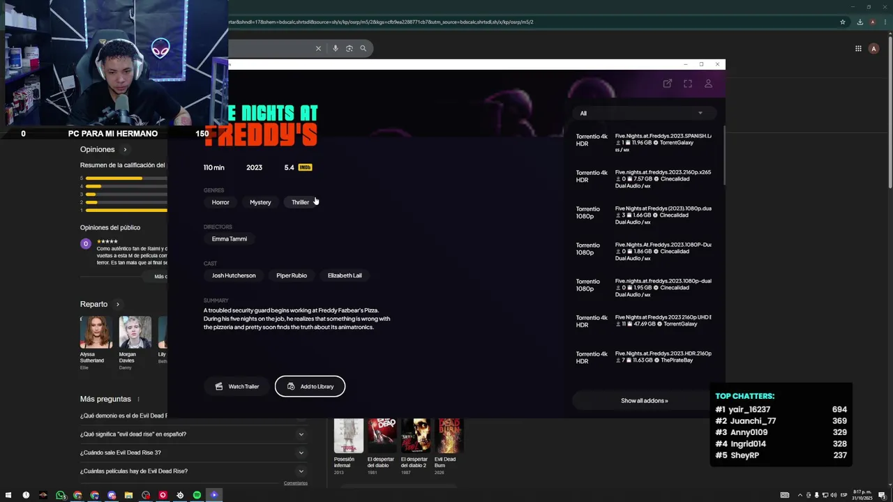The height and width of the screenshot is (502, 893).
Task: Open El despertar del diablo 1981 thumbnail
Action: pos(382,436)
